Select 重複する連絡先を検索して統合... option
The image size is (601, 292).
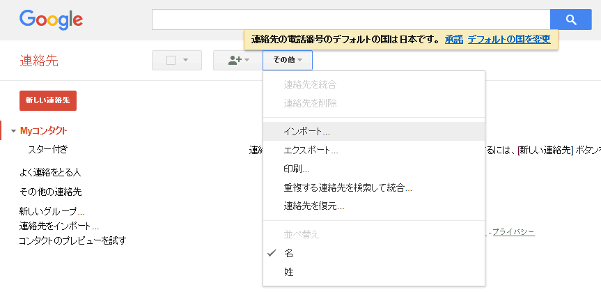[x=348, y=187]
